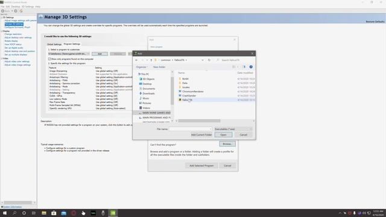Cancel the Add file dialog

click(243, 135)
